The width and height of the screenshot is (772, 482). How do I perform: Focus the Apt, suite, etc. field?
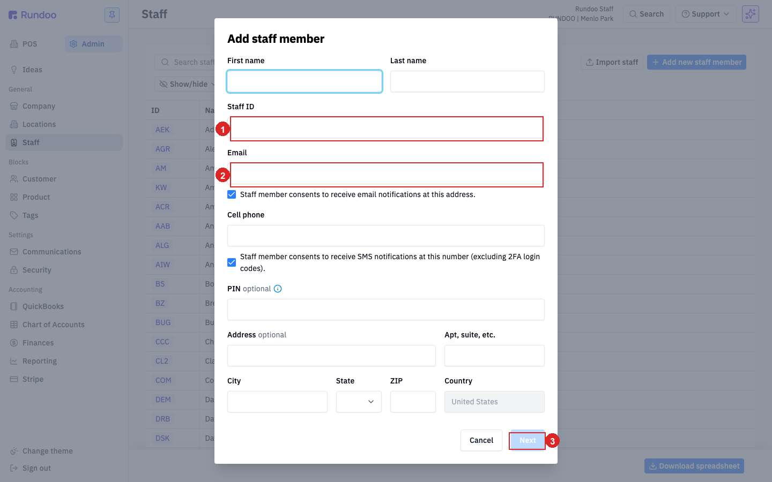(x=494, y=356)
